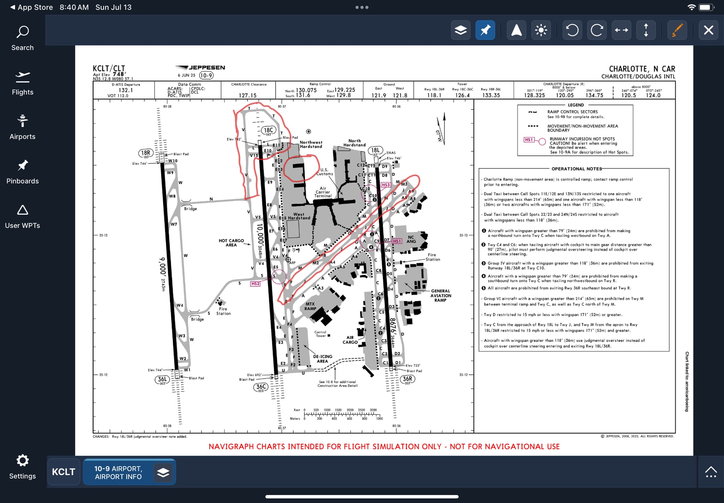Expand the bottom panel chevron
The image size is (724, 503).
click(x=711, y=472)
